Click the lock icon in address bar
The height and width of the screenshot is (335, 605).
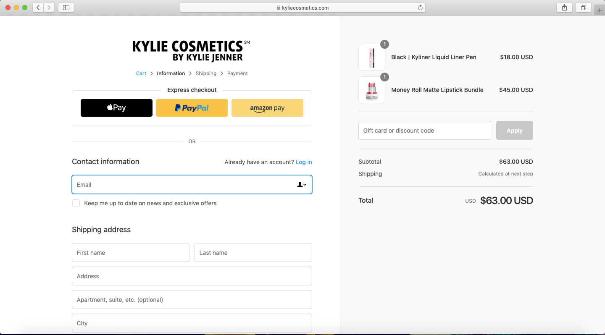click(279, 8)
